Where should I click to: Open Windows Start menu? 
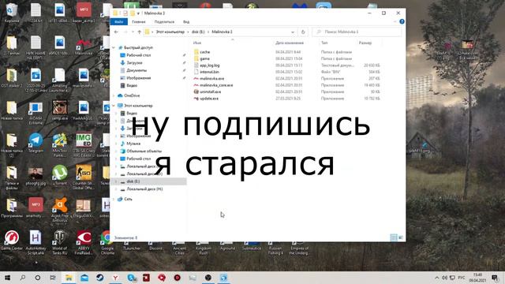(x=7, y=278)
